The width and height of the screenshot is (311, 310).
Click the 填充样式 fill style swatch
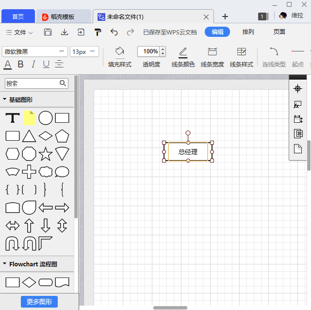119,51
